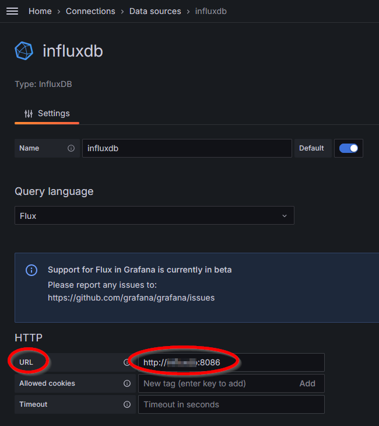The image size is (379, 426).
Task: Switch to the Settings tab
Action: tap(47, 113)
